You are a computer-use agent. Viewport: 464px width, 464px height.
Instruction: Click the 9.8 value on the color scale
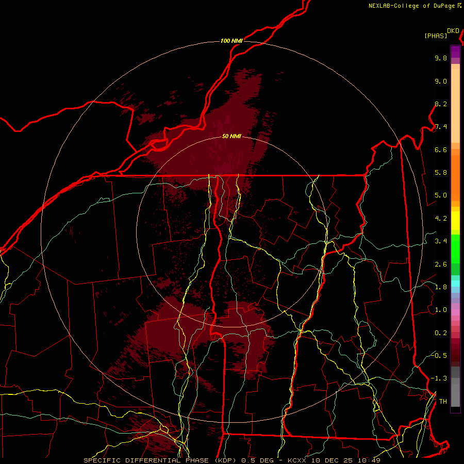click(441, 58)
